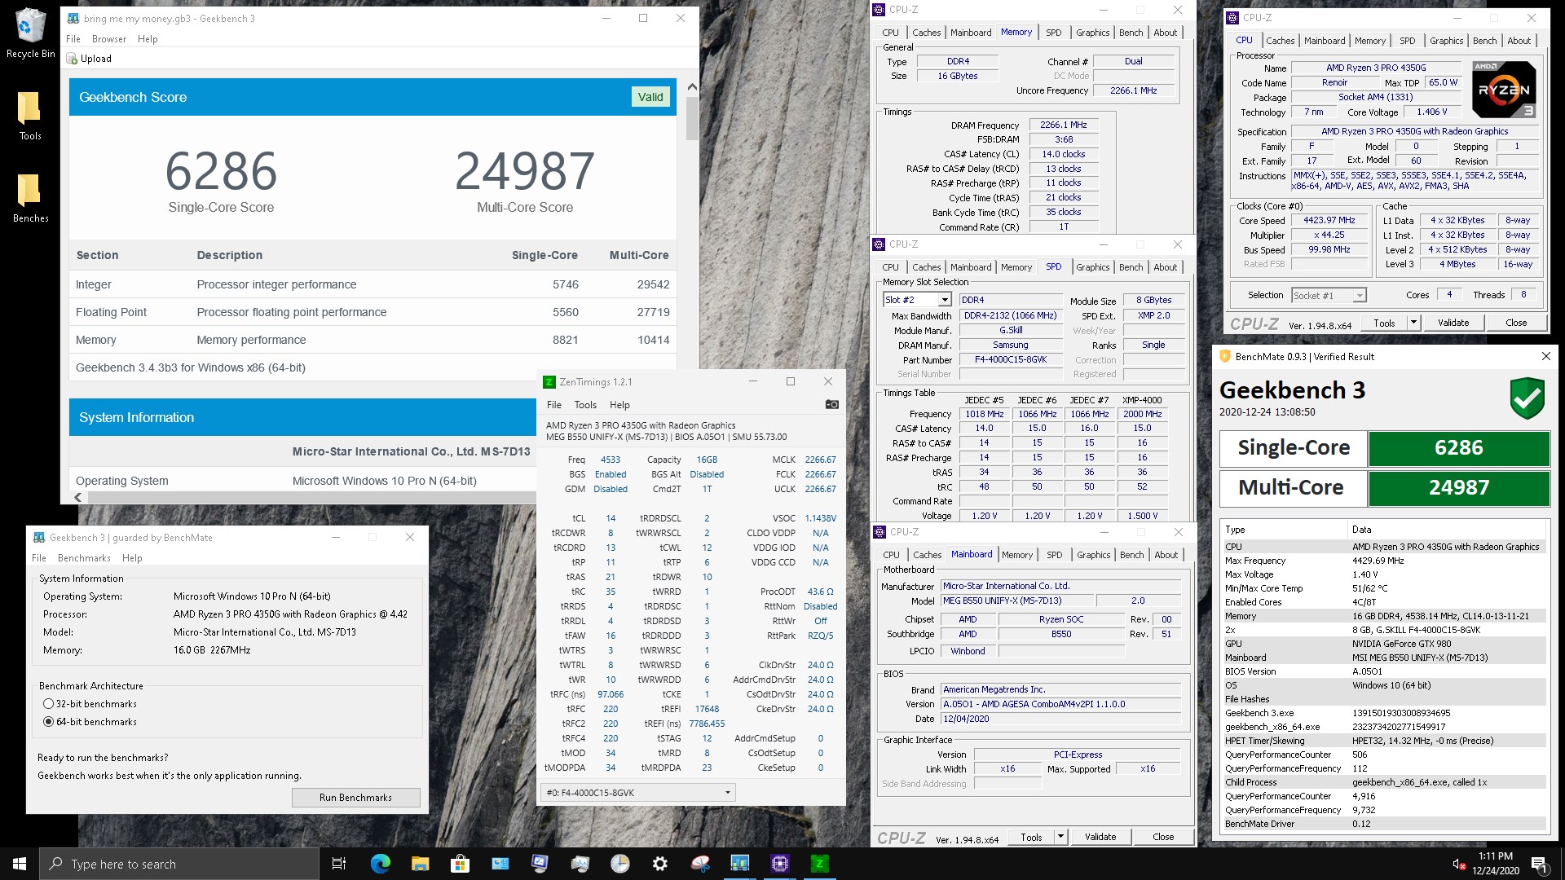Click the Upload icon in Geekbench 3

[x=72, y=59]
